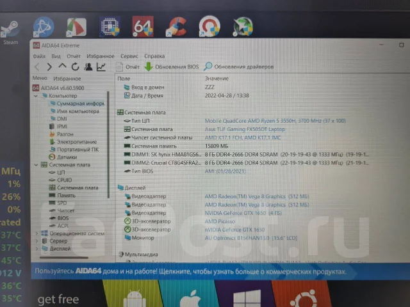
Task: Open Датчики sensors item
Action: [x=63, y=157]
